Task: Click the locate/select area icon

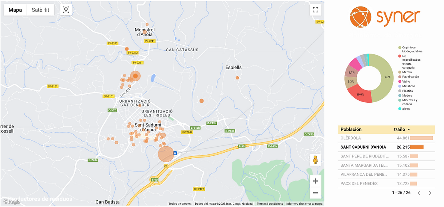Action: 66,10
